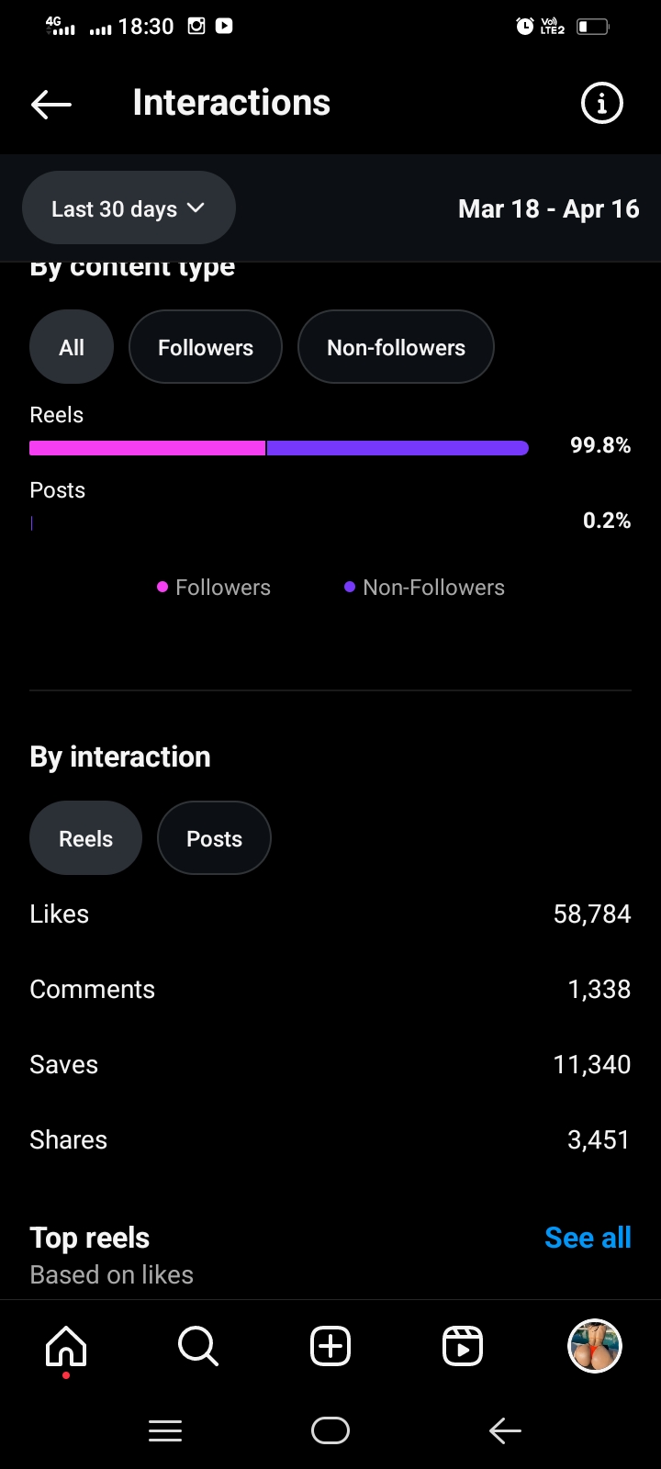Open the profile avatar in bottom bar

pos(595,1347)
